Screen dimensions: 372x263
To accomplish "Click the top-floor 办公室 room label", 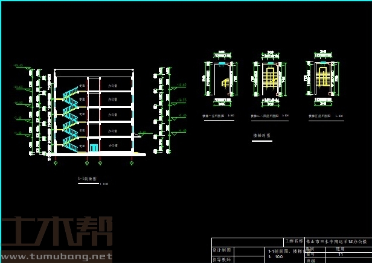I will pos(112,86).
